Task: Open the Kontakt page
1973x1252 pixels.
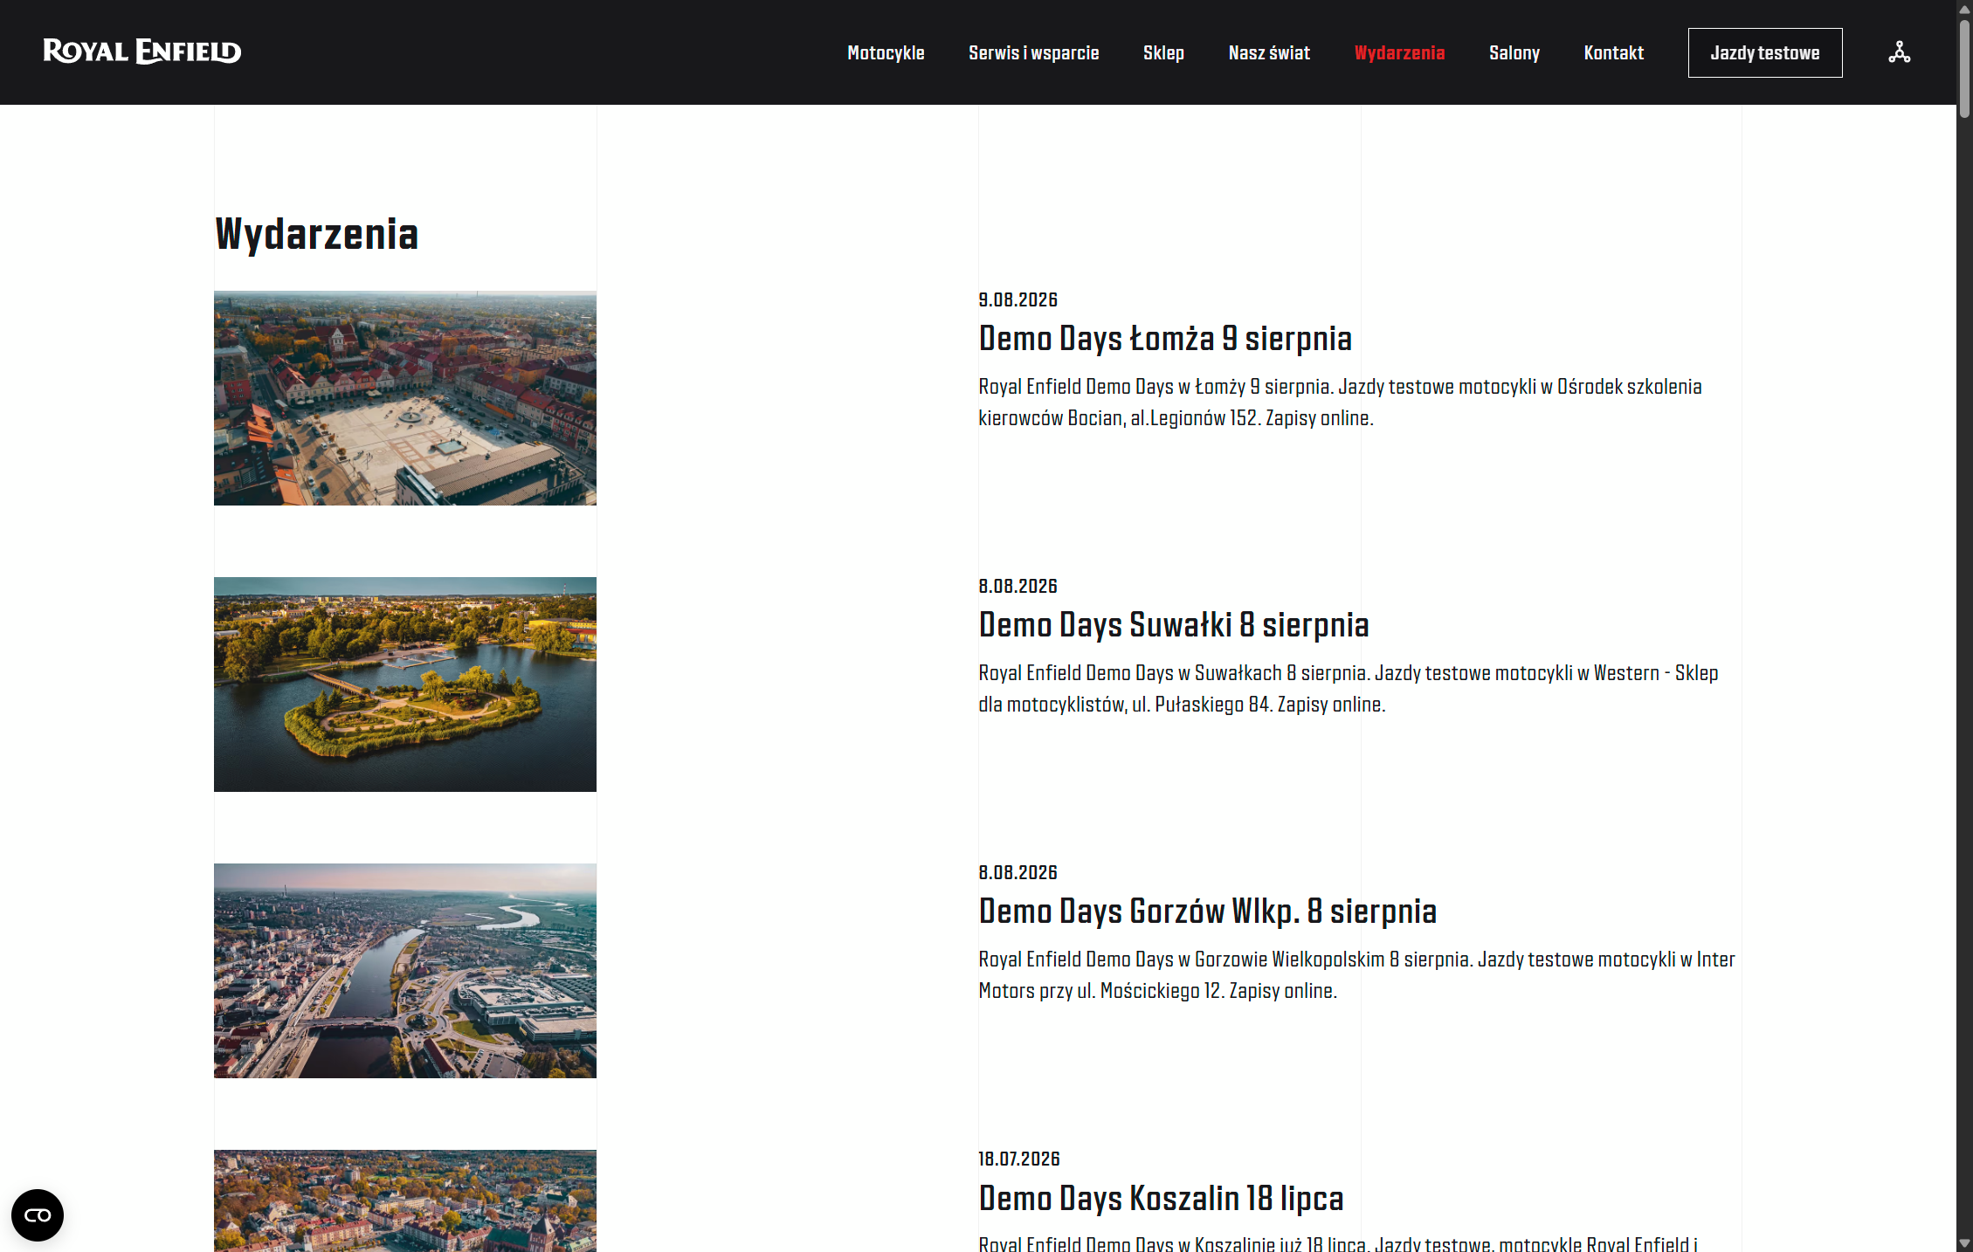Action: click(1613, 52)
